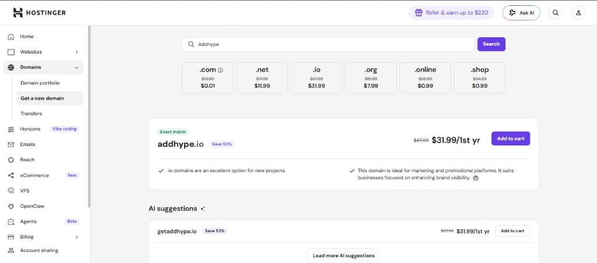Viewport: 597px width, 263px height.
Task: Add getaddhype.io to cart
Action: tap(512, 231)
